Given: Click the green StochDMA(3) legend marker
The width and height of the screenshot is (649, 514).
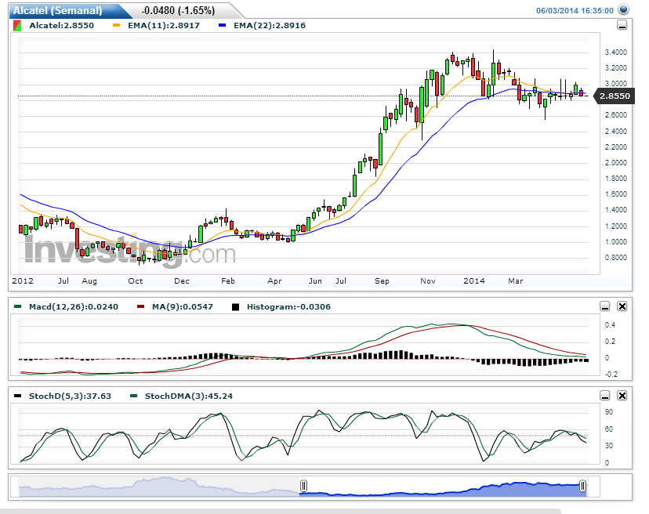Looking at the screenshot, I should click(x=133, y=396).
